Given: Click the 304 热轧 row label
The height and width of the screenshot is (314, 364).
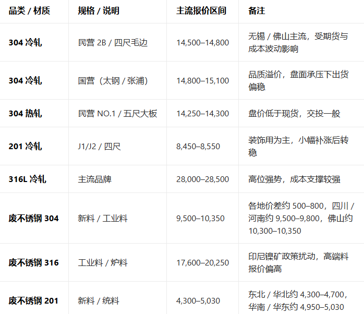Looking at the screenshot, I should pyautogui.click(x=25, y=114).
